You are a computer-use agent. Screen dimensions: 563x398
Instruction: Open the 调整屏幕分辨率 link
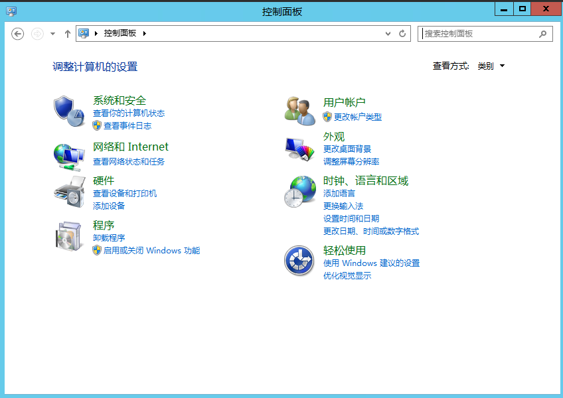tap(351, 162)
